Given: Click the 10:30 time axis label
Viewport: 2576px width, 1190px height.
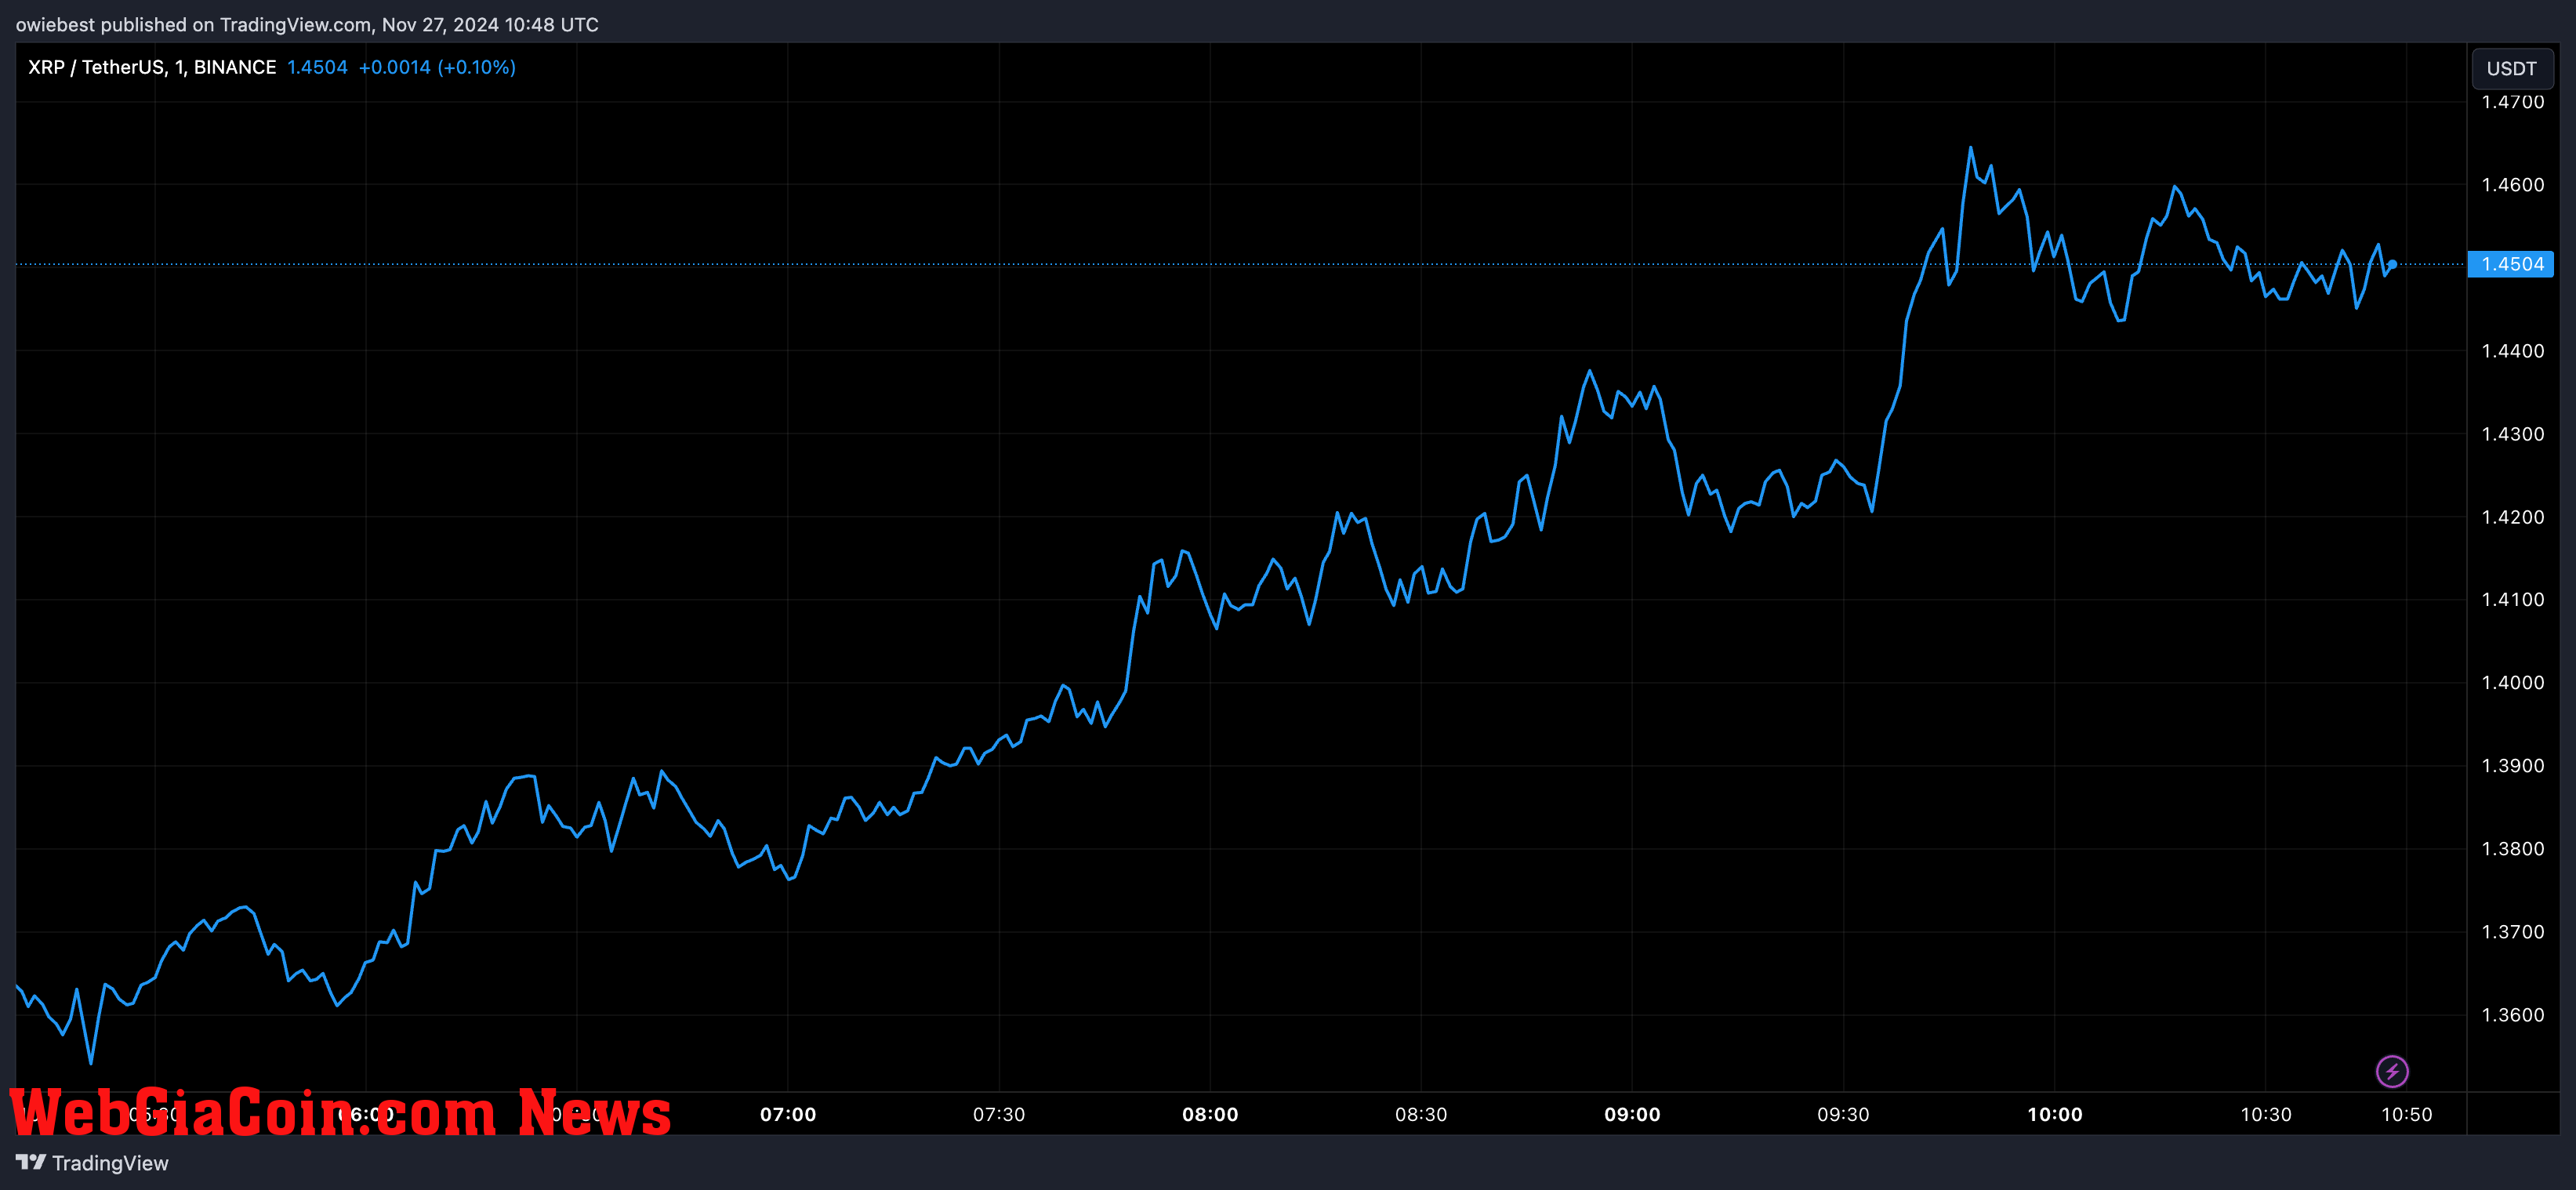Looking at the screenshot, I should point(2266,1114).
